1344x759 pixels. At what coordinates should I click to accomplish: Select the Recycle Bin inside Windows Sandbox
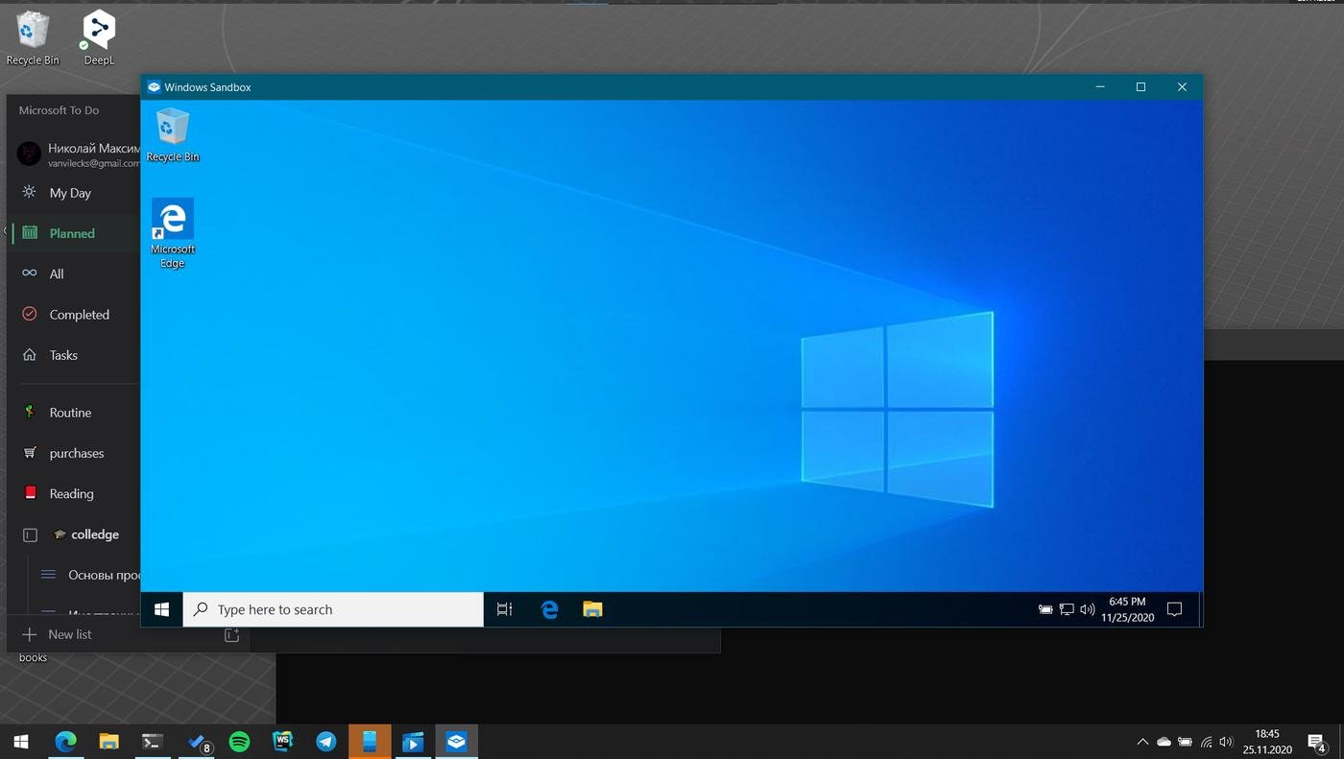pos(173,133)
